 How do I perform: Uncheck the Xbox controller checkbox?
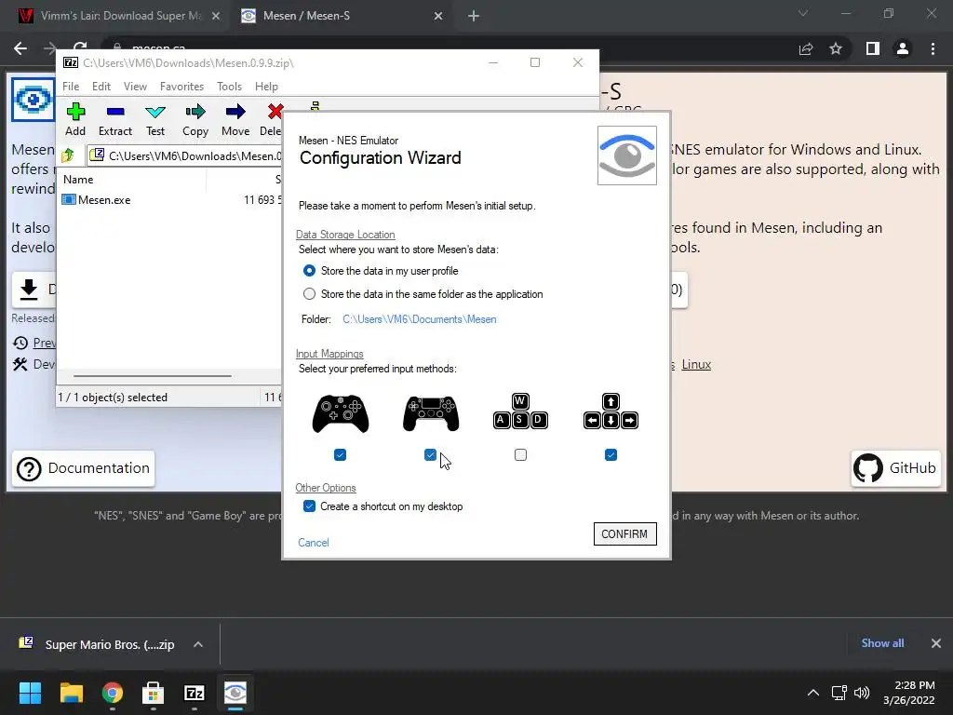[x=341, y=454]
